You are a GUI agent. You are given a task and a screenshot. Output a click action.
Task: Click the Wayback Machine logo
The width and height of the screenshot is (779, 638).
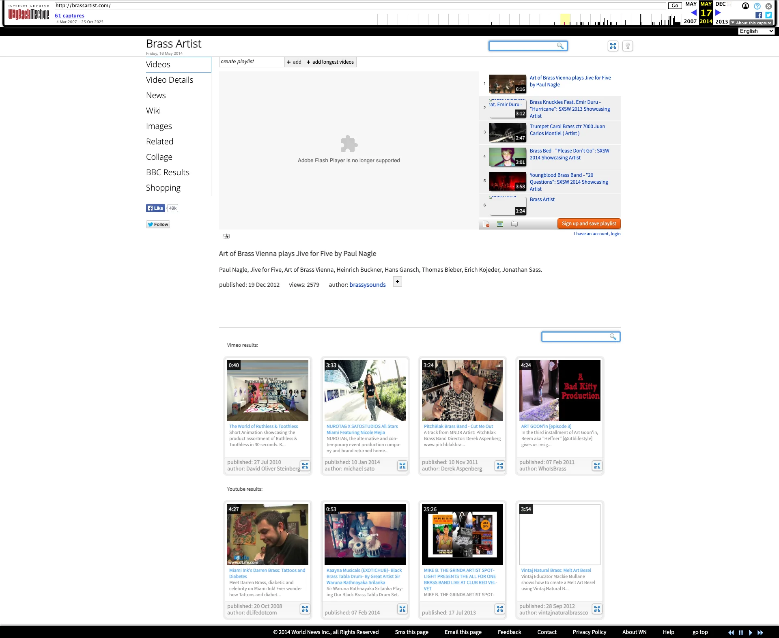(x=28, y=12)
